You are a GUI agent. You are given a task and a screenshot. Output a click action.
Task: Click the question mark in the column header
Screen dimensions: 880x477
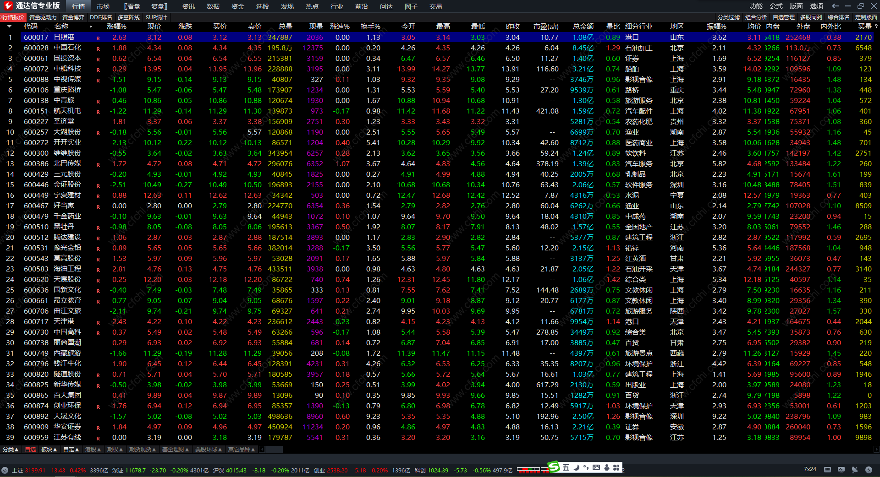pyautogui.click(x=876, y=27)
